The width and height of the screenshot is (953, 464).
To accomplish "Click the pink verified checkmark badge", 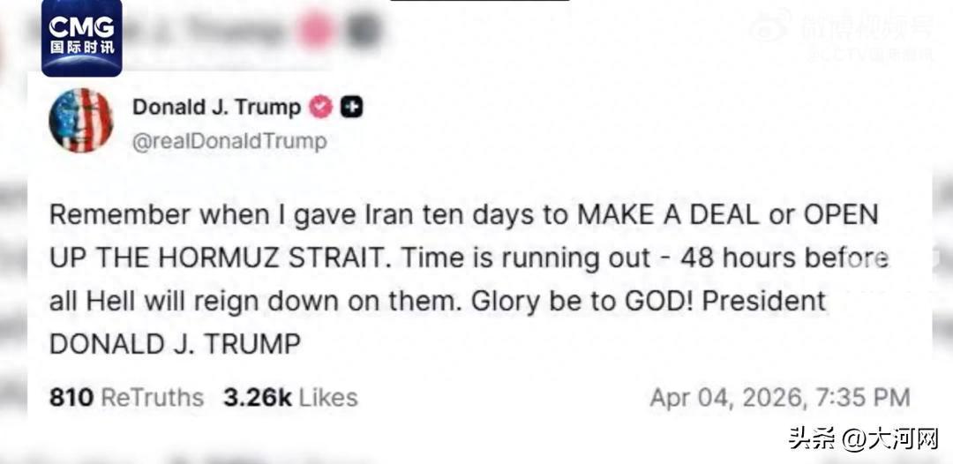I will (319, 108).
